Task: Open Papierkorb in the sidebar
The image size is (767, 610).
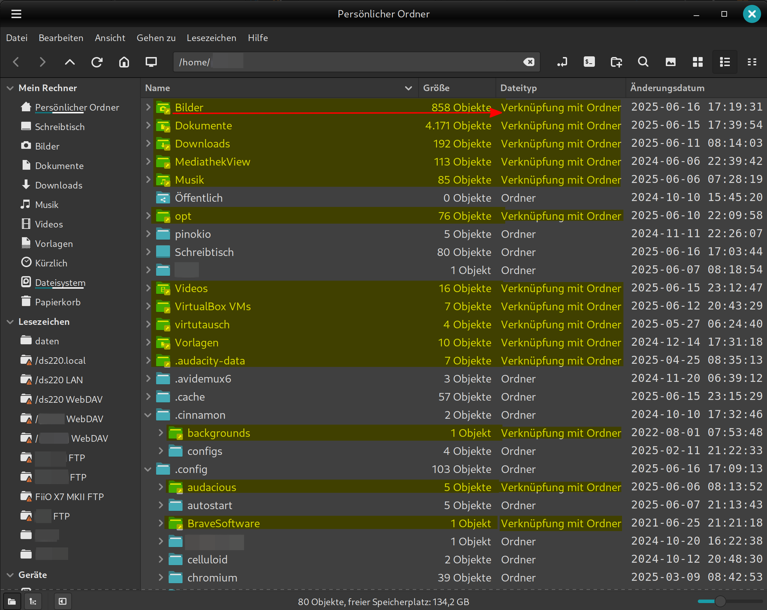Action: tap(58, 302)
